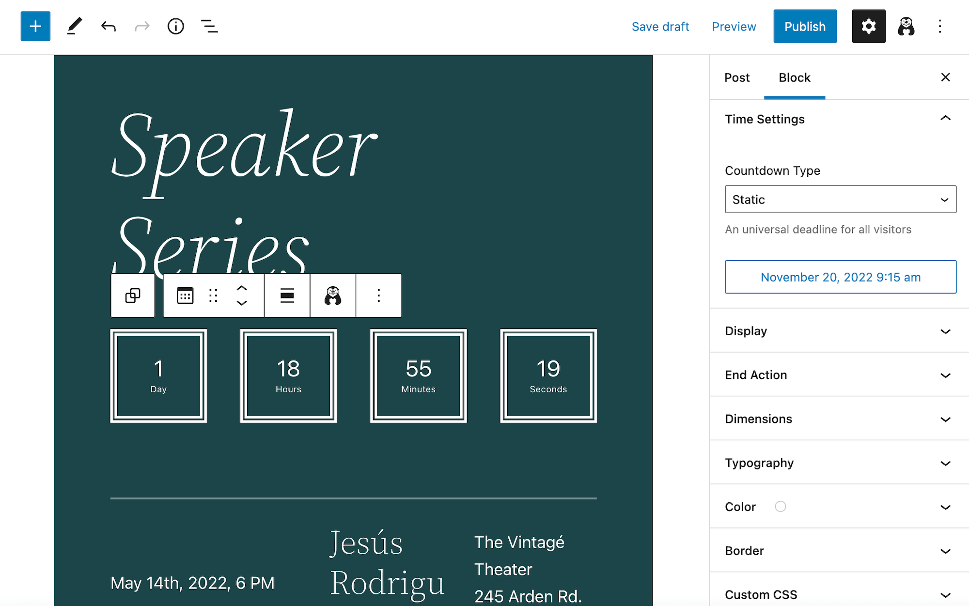The image size is (969, 606).
Task: Click the November 20, 2022 date field
Action: click(x=840, y=277)
